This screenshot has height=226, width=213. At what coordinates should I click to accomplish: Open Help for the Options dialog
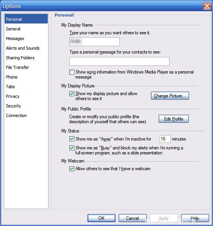195,218
